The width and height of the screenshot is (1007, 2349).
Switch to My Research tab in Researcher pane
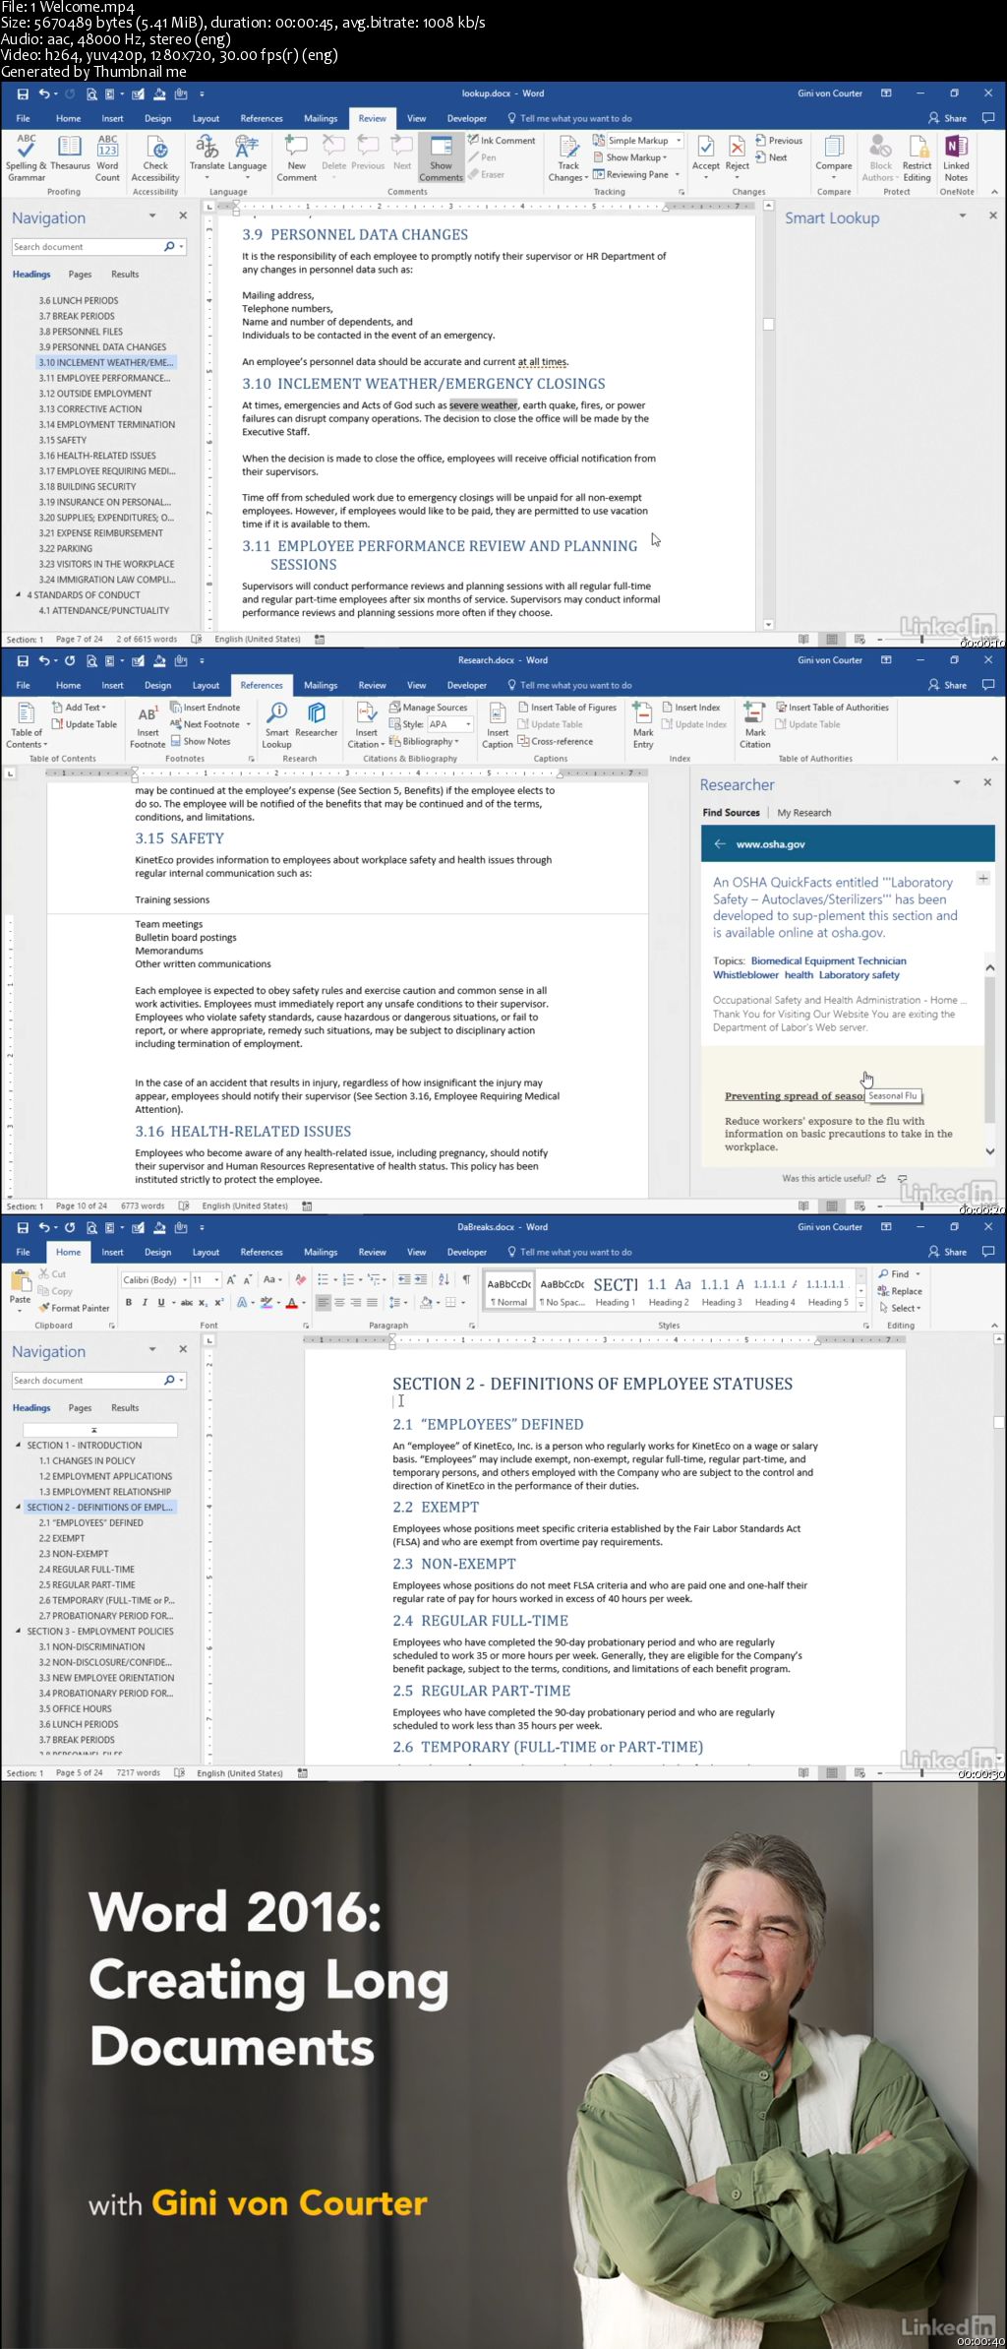click(x=804, y=813)
